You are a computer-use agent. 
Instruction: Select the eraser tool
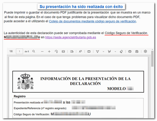121,51
